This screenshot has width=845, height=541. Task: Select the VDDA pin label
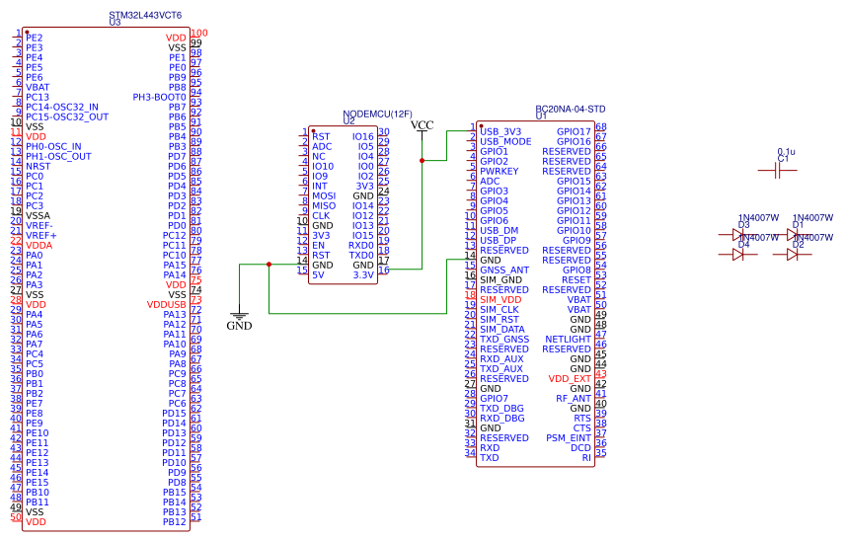click(39, 245)
